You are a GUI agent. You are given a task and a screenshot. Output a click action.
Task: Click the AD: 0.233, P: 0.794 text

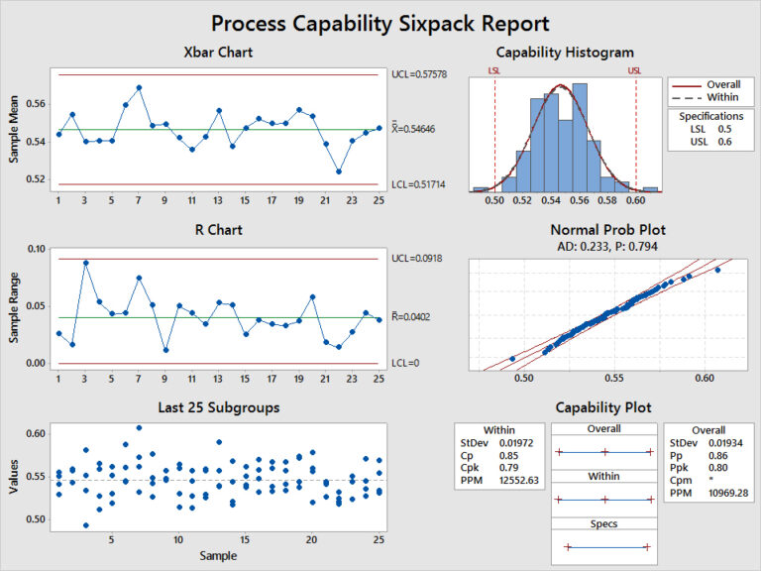[x=594, y=246]
